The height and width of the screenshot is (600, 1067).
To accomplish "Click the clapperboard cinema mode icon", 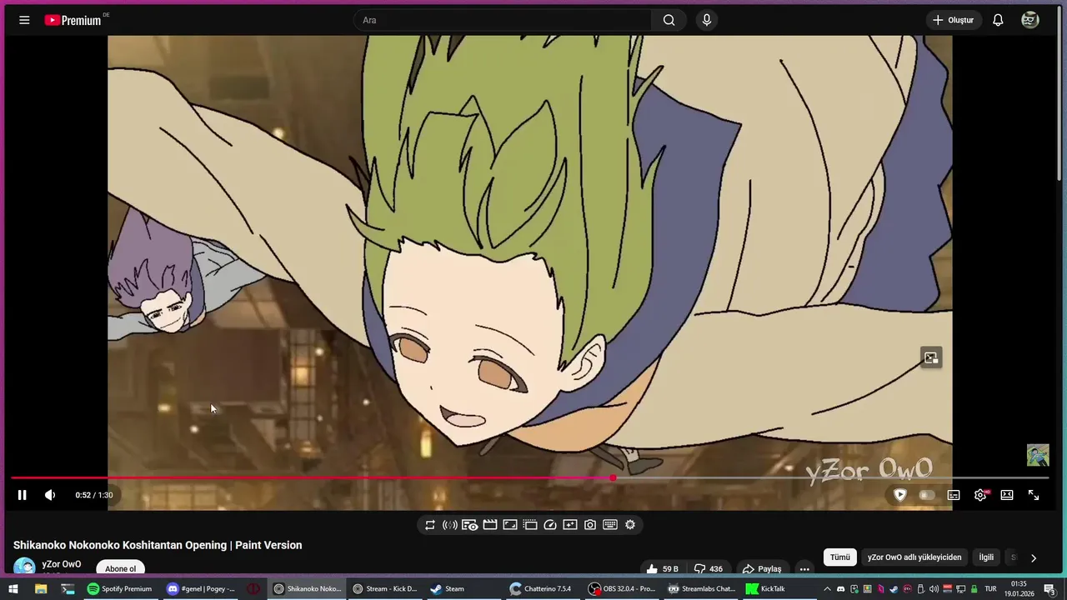I will [490, 525].
